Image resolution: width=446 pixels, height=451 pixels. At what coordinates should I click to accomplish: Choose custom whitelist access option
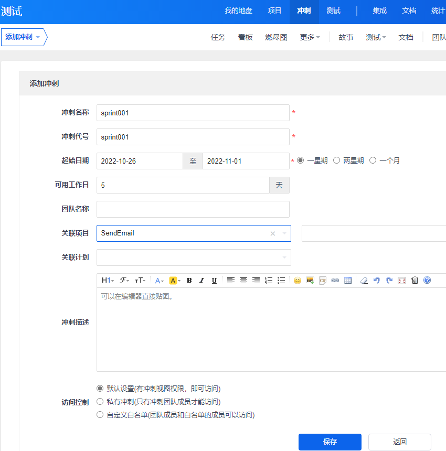[x=100, y=415]
